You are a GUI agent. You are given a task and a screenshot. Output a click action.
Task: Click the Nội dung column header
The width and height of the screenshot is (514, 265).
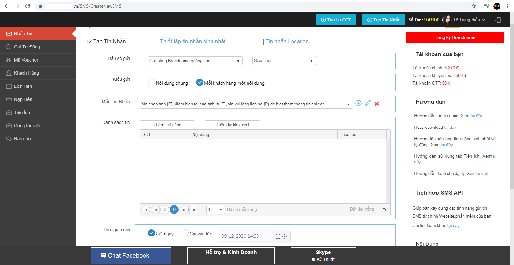click(264, 134)
